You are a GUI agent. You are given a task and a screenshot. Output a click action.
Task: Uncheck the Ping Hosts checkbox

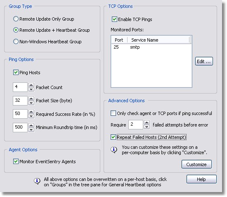pos(16,73)
